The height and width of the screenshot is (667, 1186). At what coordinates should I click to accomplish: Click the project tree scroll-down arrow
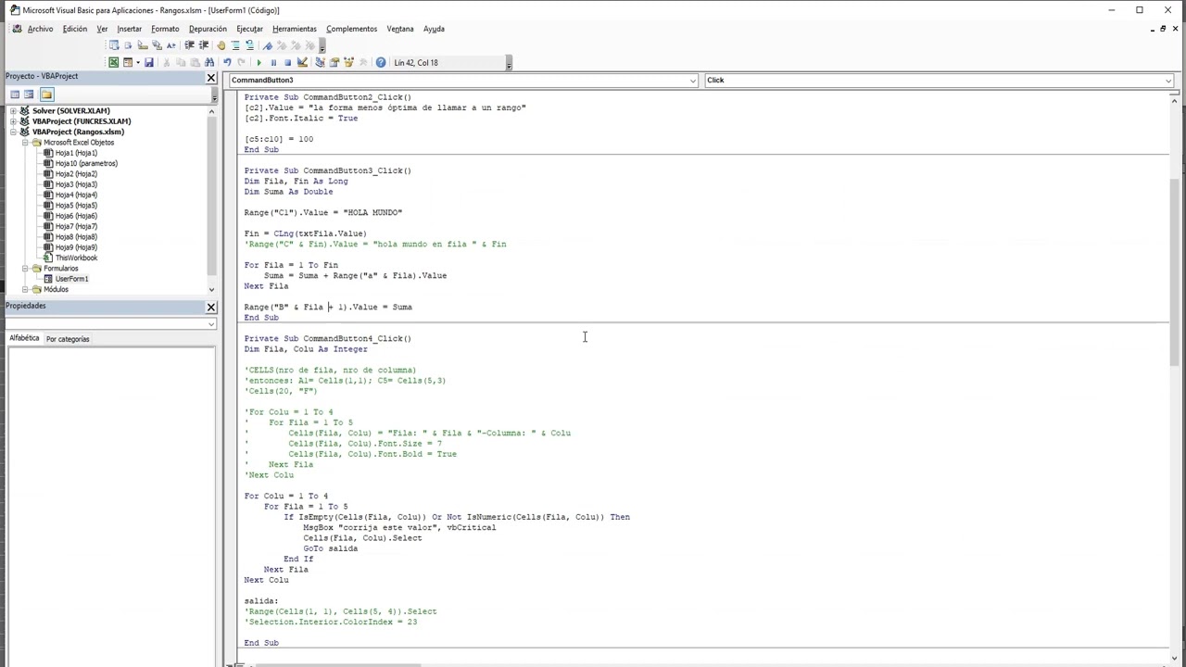(211, 290)
